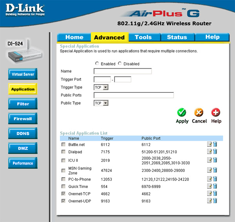Open the Public Type dropdown
This screenshot has height=222, width=235.
101,103
